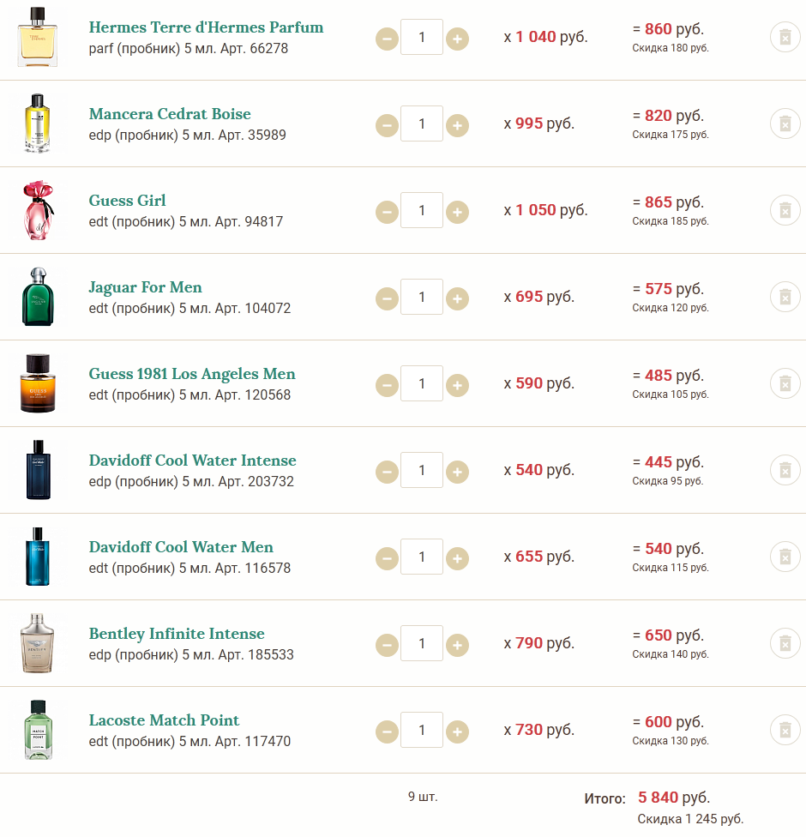Decrease quantity of Bentley Infinite Intense
806x837 pixels.
(387, 645)
